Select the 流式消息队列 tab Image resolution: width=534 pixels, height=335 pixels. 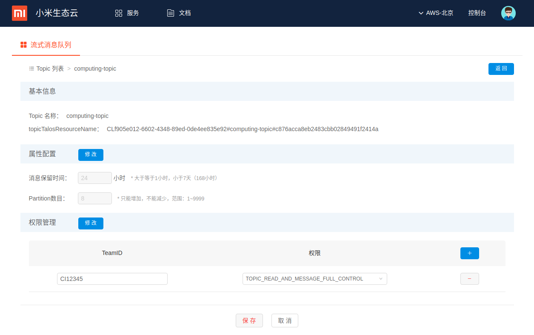pos(51,45)
